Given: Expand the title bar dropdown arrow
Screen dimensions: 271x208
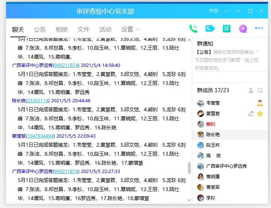Looking at the screenshot, I should 226,11.
